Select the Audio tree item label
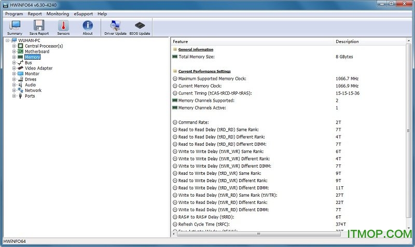The image size is (415, 247). [x=30, y=85]
